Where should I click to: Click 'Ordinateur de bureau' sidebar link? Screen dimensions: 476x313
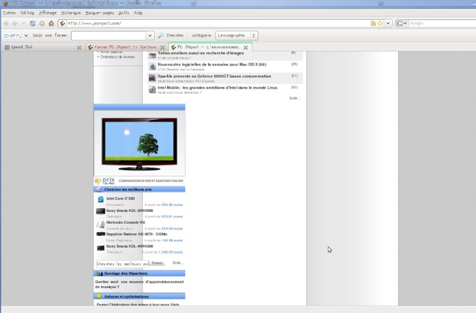(x=117, y=57)
